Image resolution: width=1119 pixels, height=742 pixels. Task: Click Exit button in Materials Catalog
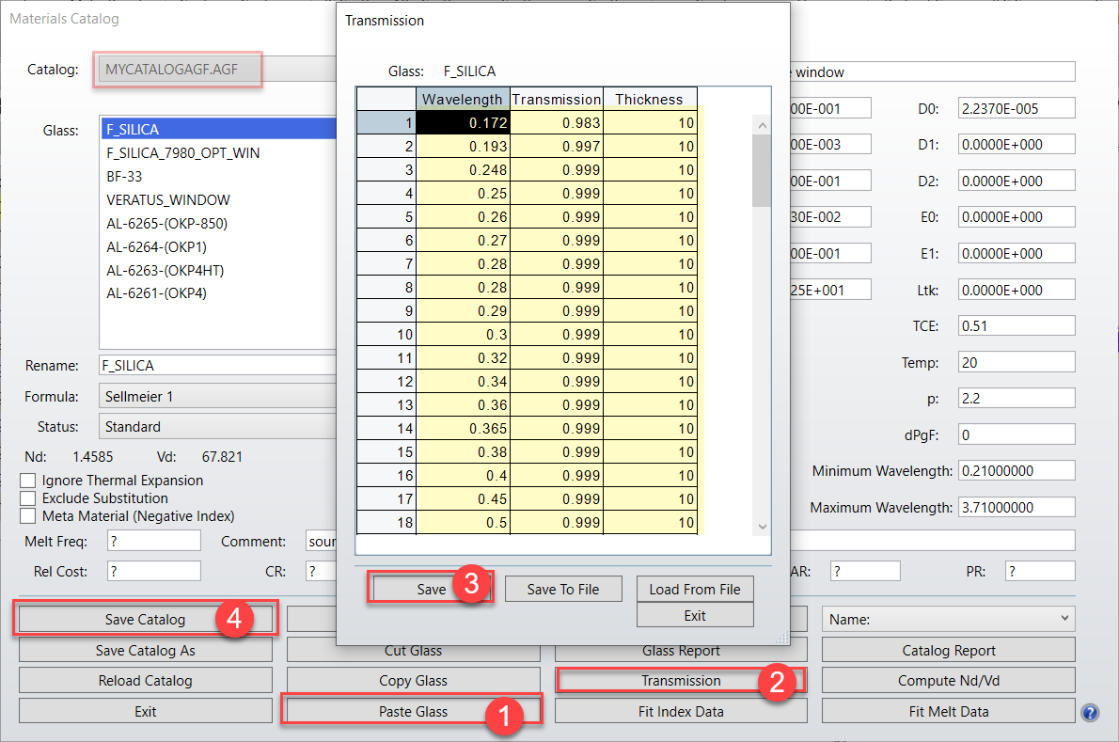(145, 711)
